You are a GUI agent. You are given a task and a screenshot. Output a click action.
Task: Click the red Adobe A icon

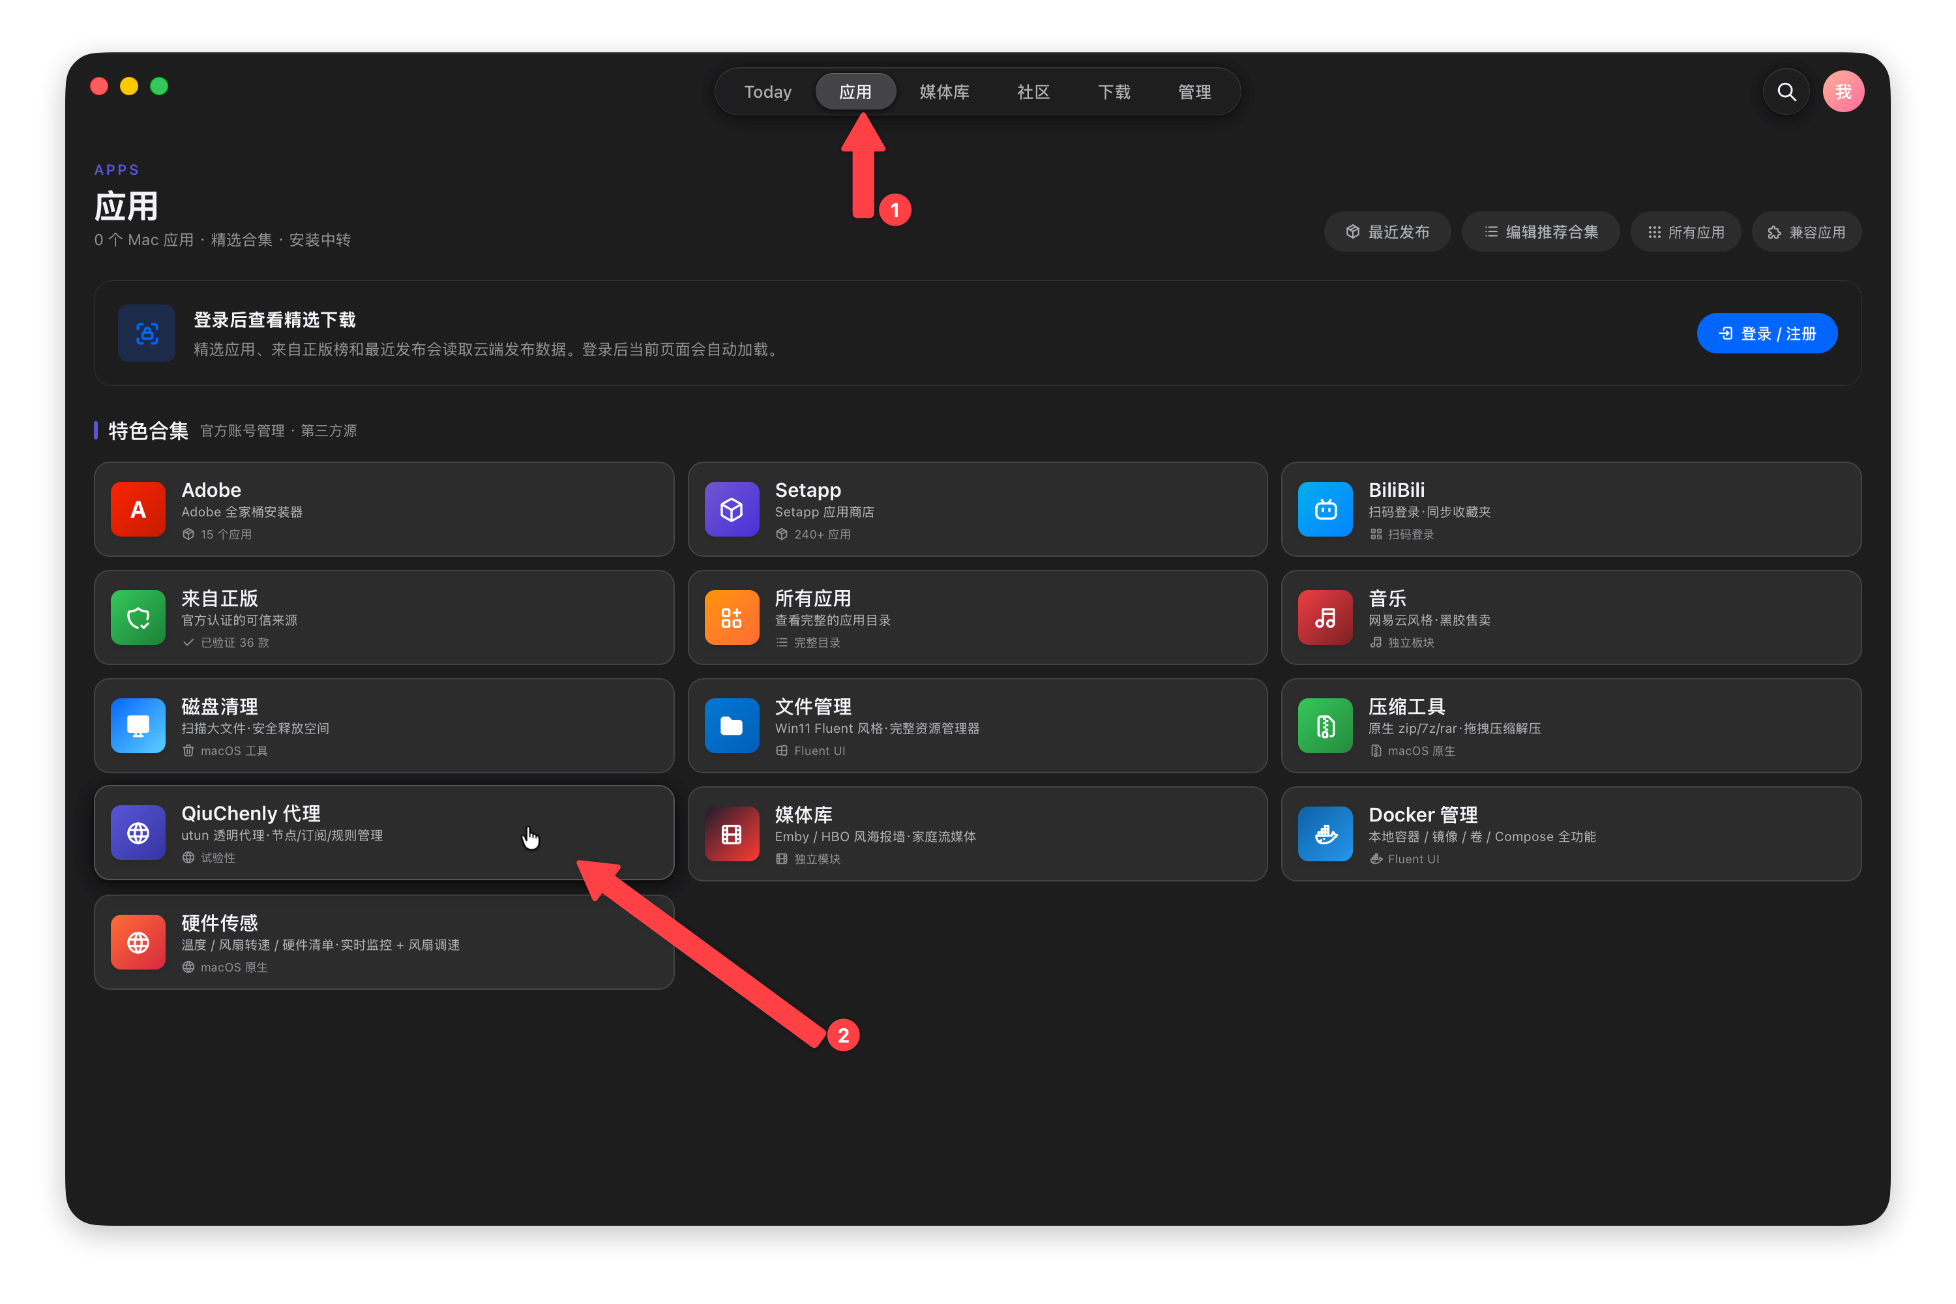tap(138, 509)
